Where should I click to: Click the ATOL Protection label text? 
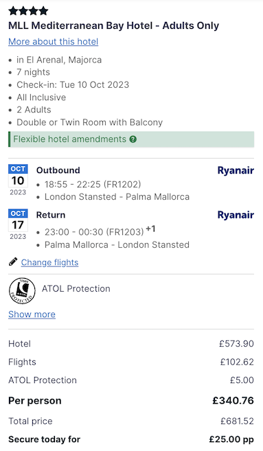[76, 289]
